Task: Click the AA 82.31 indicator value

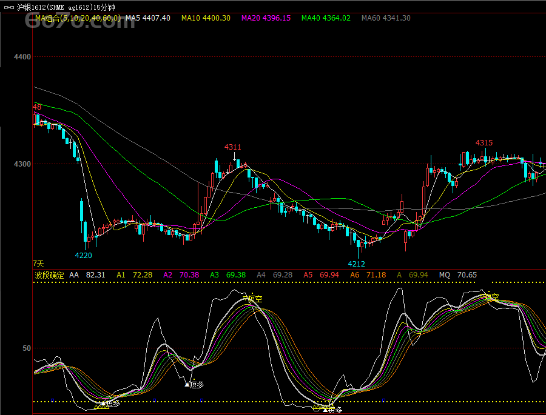Action: tap(87, 275)
